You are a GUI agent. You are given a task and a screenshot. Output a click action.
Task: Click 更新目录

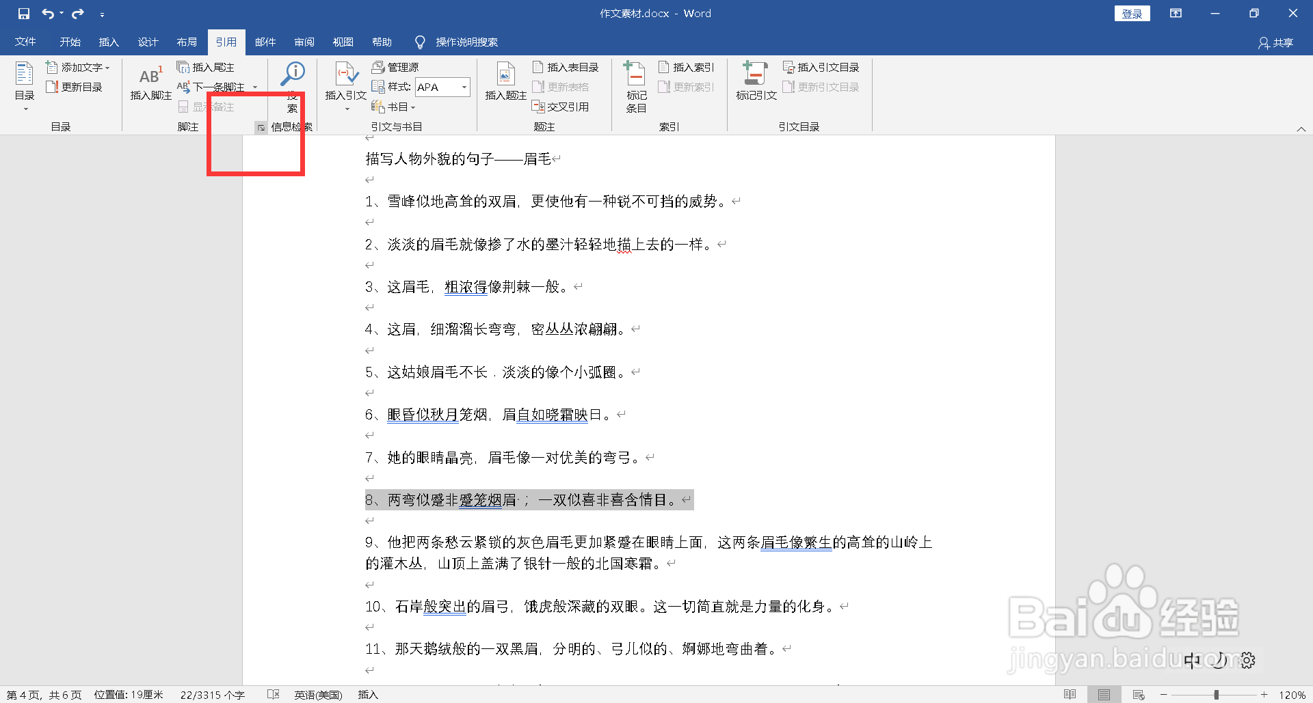click(74, 87)
